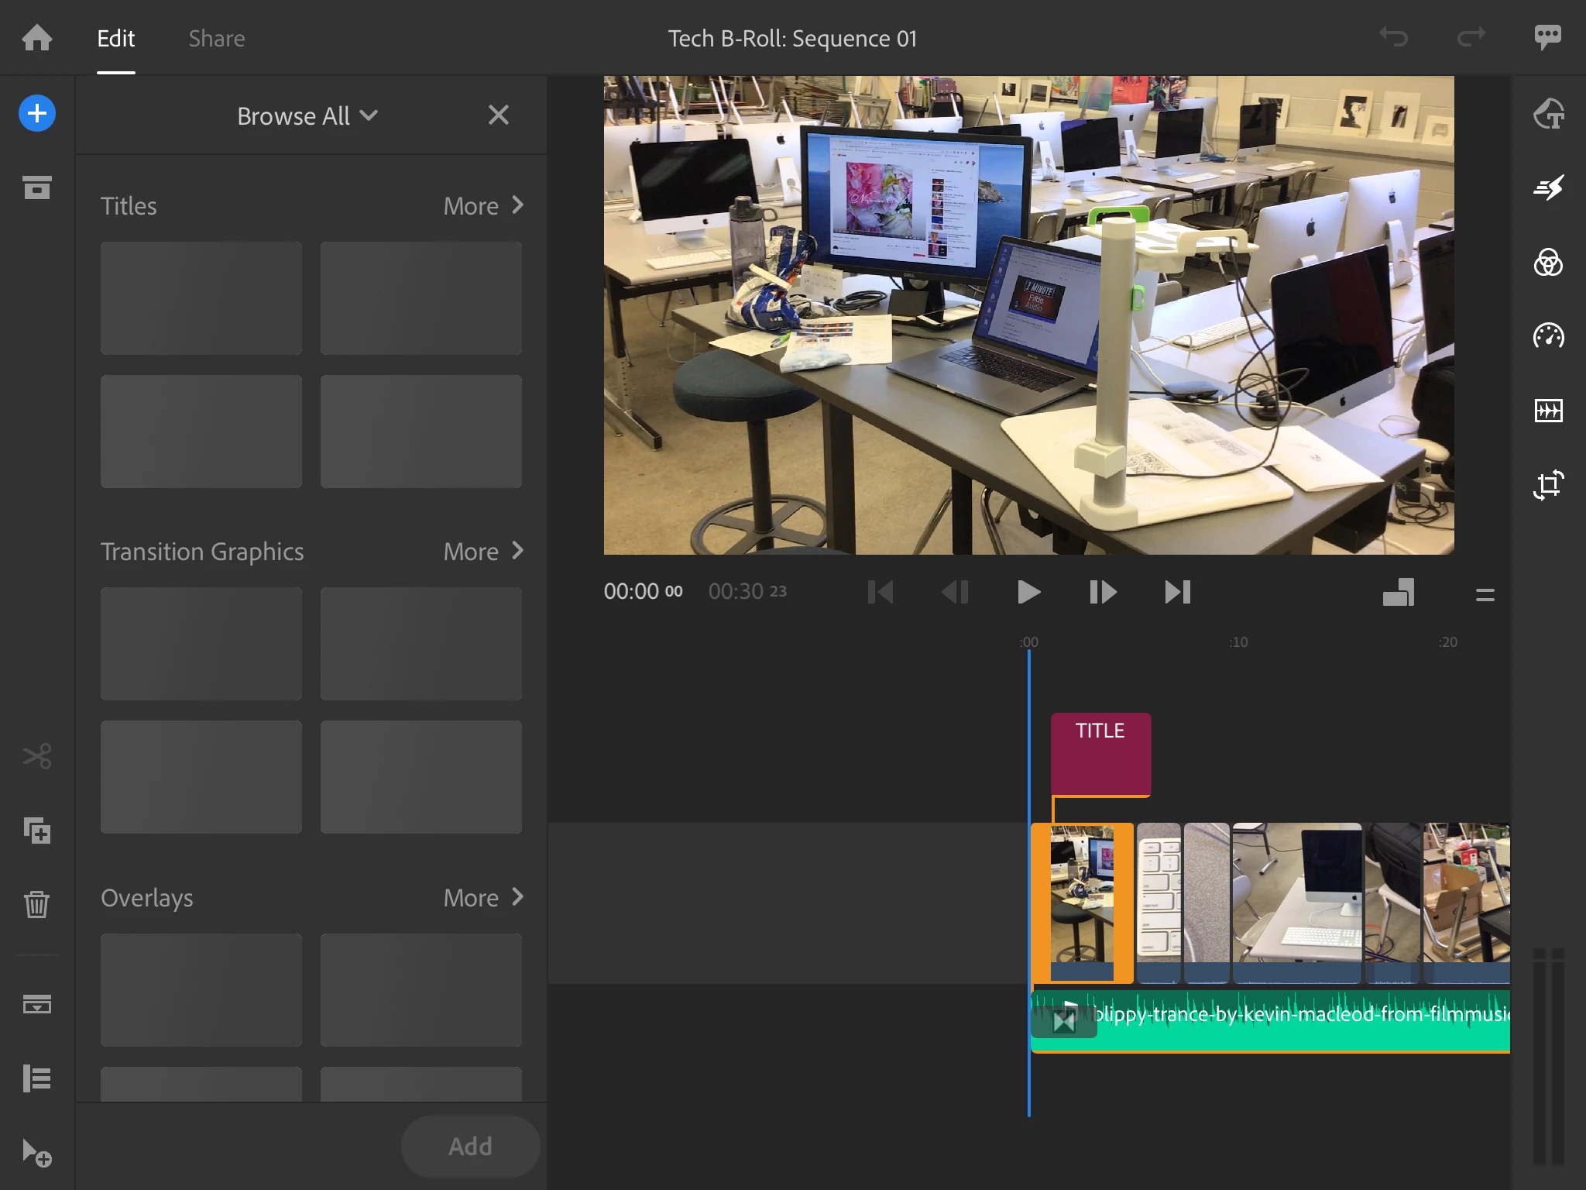This screenshot has width=1586, height=1190.
Task: Open the project assets panel icon
Action: pos(36,187)
